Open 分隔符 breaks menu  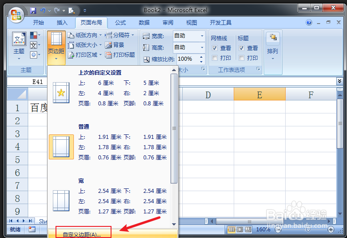click(120, 35)
